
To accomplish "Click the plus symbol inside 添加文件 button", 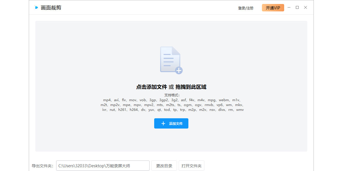I will [x=163, y=123].
